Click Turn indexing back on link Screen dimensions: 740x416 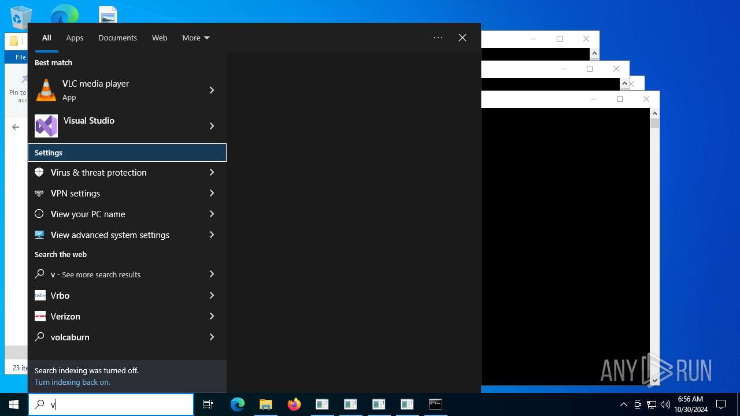(x=72, y=382)
